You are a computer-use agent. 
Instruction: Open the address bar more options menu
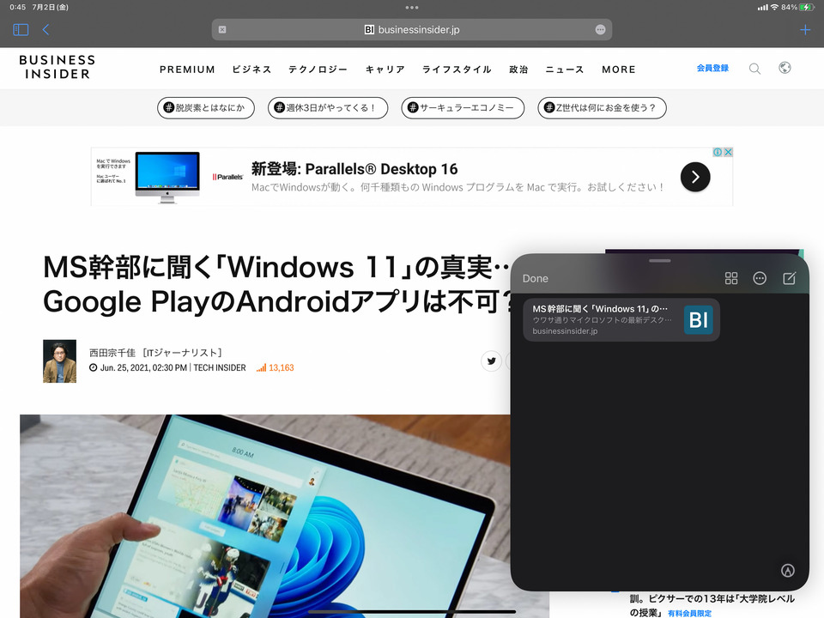pyautogui.click(x=600, y=29)
